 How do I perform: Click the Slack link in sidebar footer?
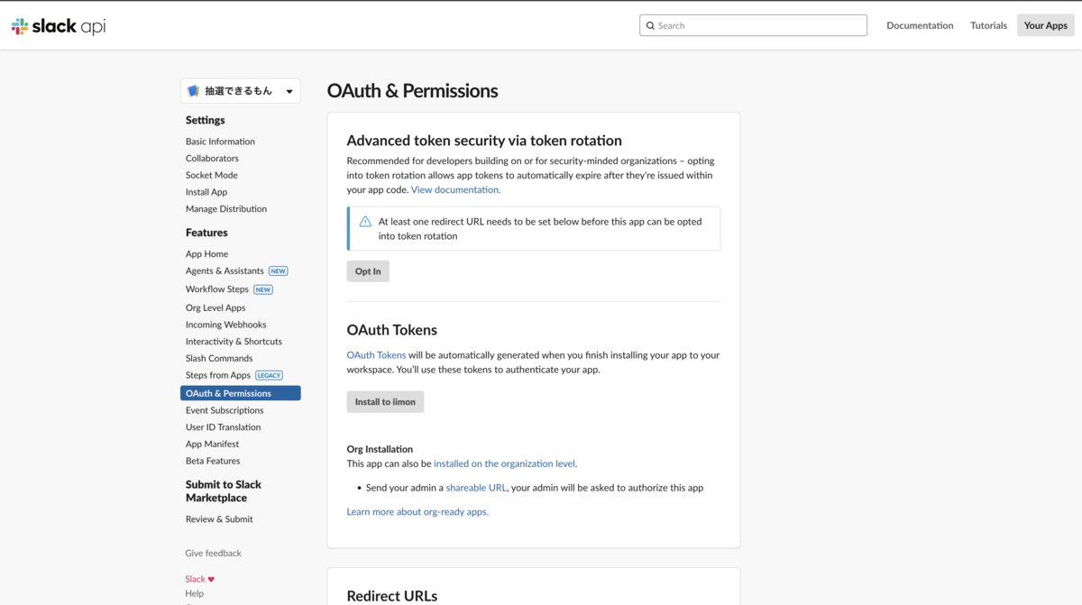195,580
